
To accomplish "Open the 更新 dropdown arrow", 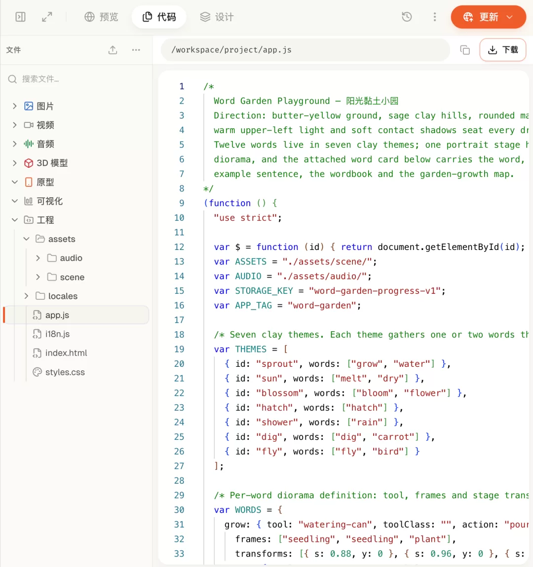I will (510, 17).
